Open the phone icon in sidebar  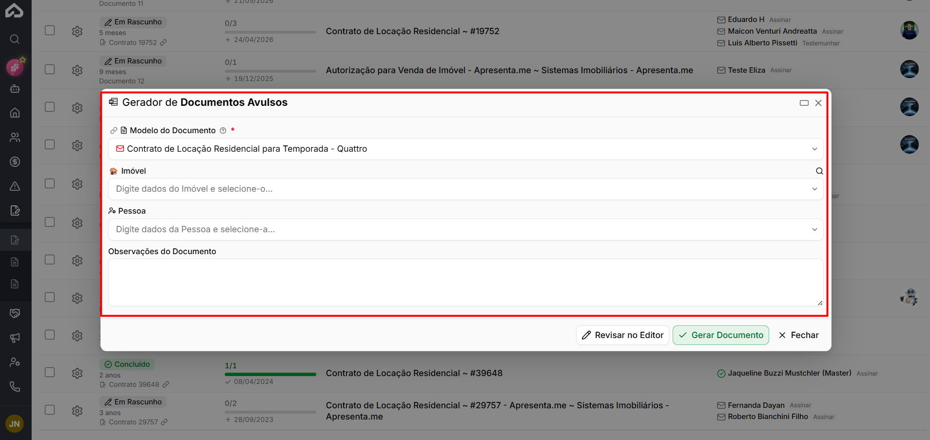point(15,387)
